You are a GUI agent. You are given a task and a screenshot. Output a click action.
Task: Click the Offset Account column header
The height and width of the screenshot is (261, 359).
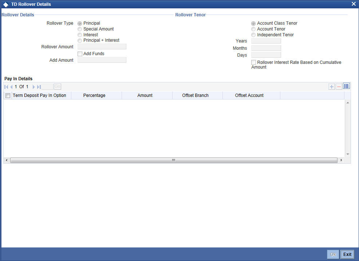tap(249, 95)
